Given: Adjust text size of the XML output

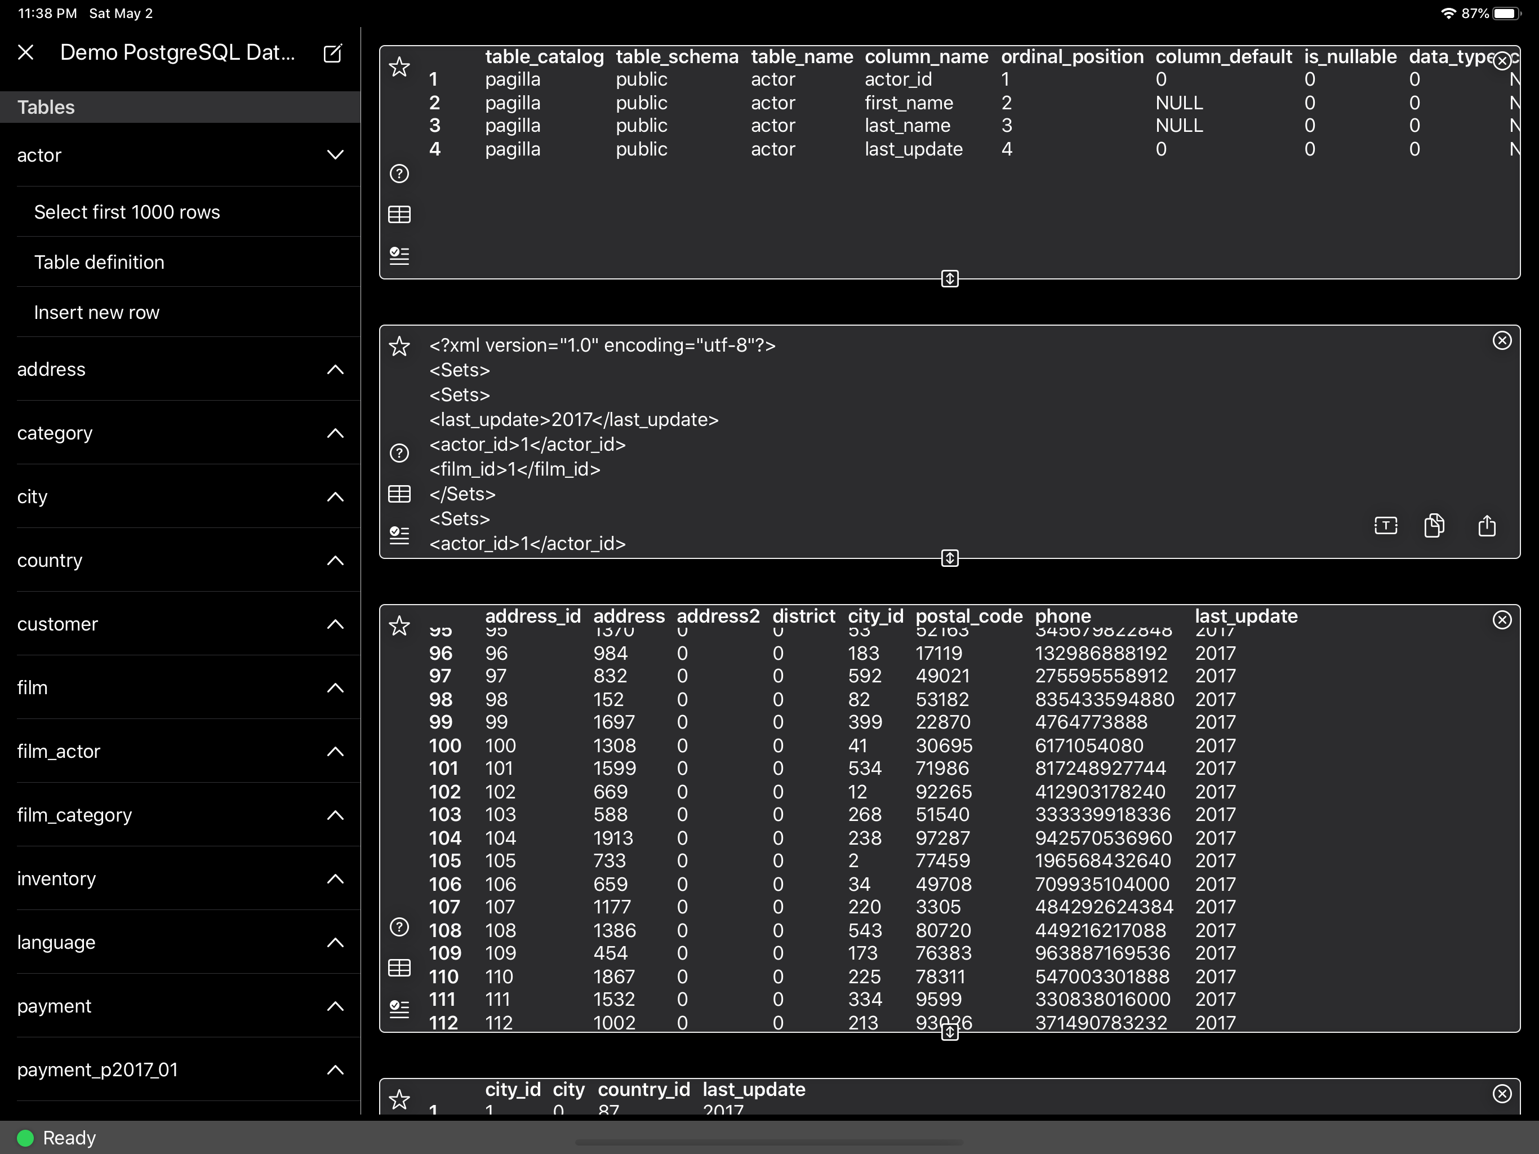Looking at the screenshot, I should [1385, 526].
